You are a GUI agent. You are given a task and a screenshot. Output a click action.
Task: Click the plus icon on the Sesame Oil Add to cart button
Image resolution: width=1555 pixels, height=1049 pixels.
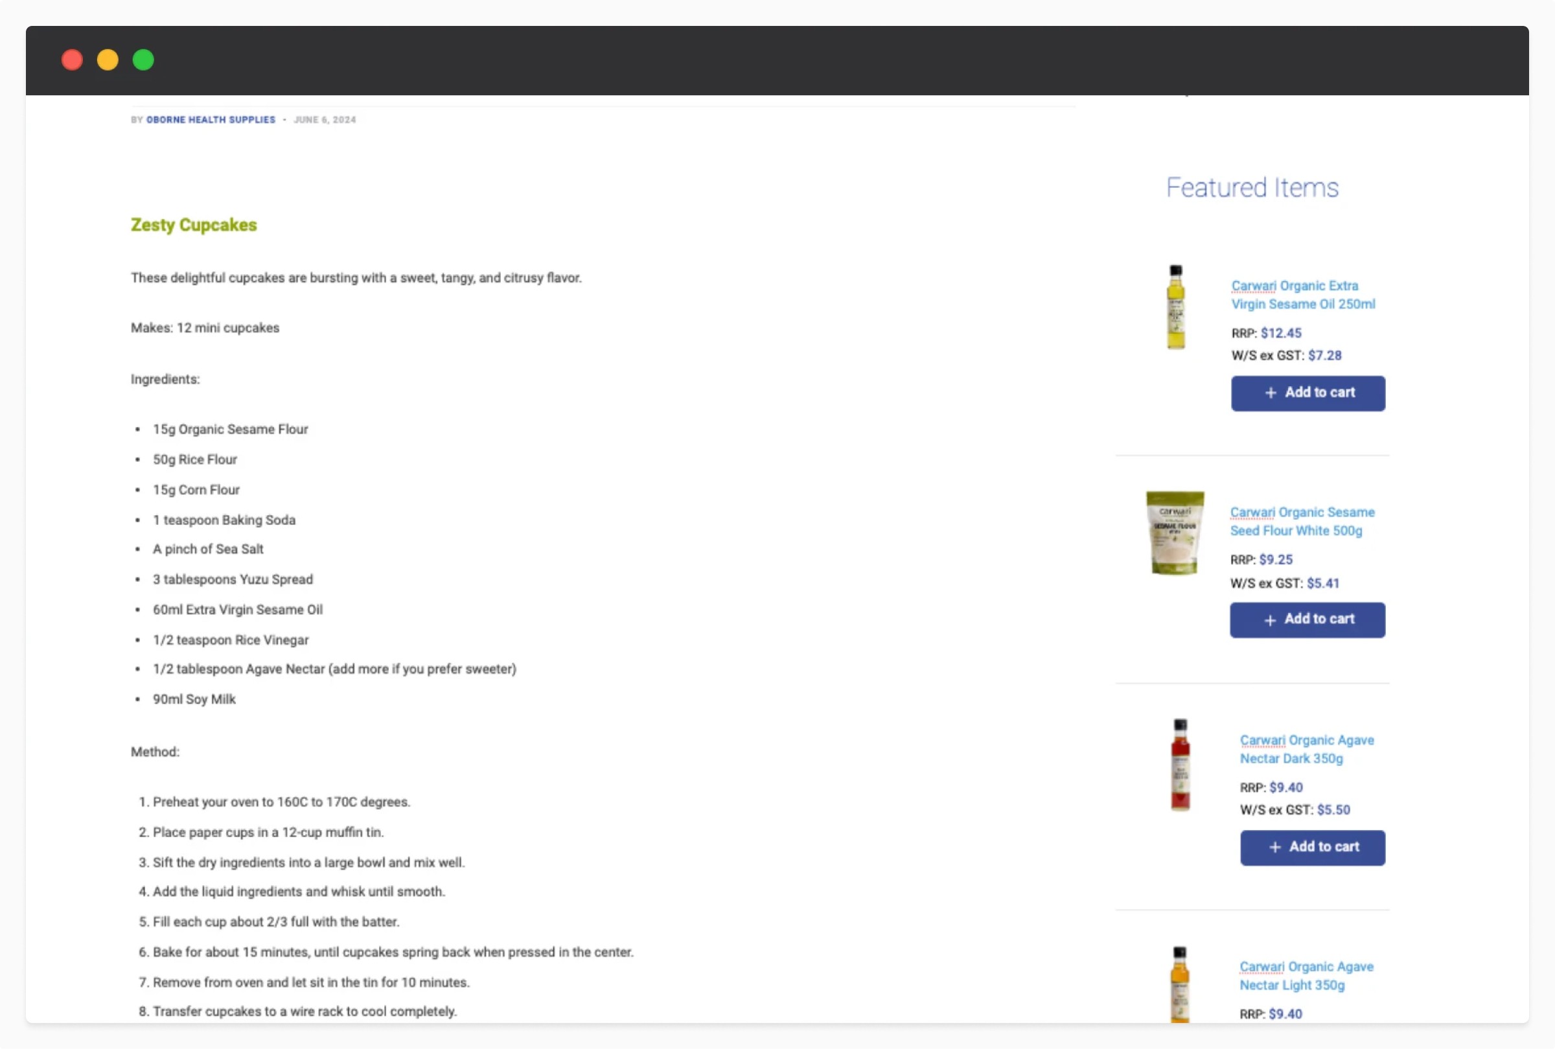tap(1271, 393)
